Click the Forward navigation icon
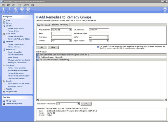This screenshot has height=122, width=168. (10, 9)
